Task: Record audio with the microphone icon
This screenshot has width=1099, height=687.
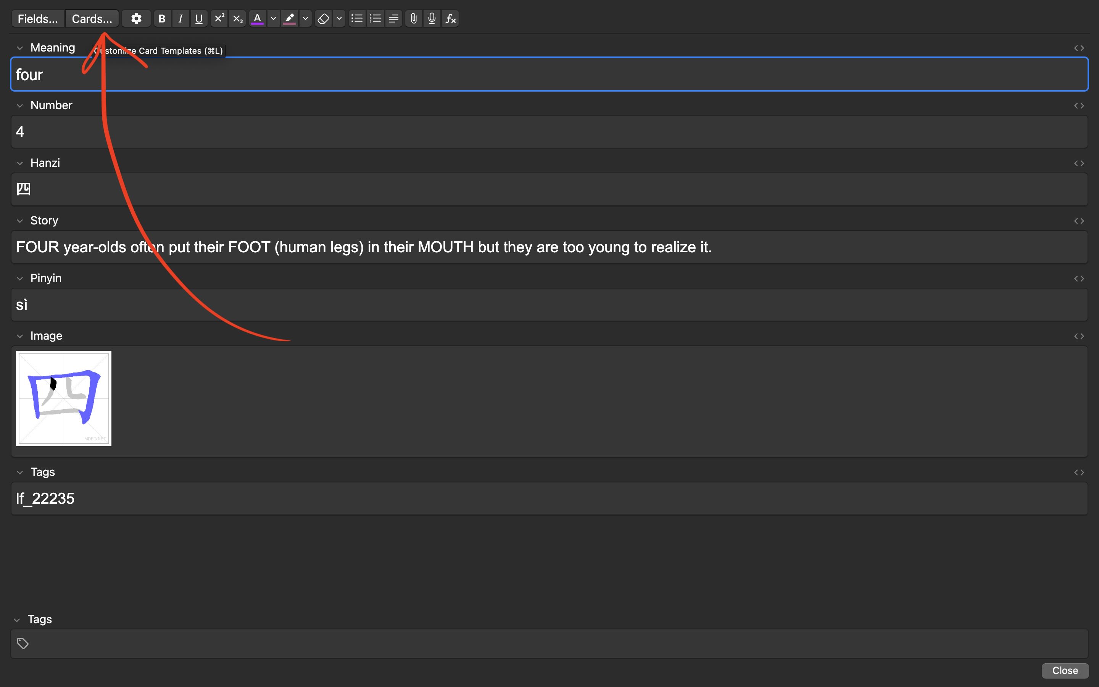Action: tap(431, 18)
